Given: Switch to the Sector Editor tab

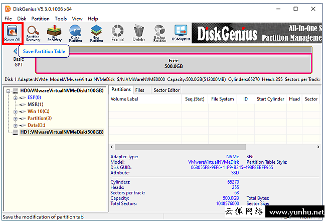Looking at the screenshot, I should (167, 90).
